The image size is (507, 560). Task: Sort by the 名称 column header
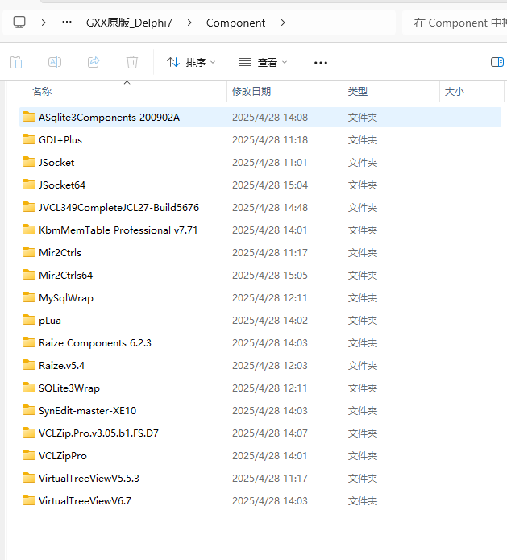pyautogui.click(x=42, y=92)
